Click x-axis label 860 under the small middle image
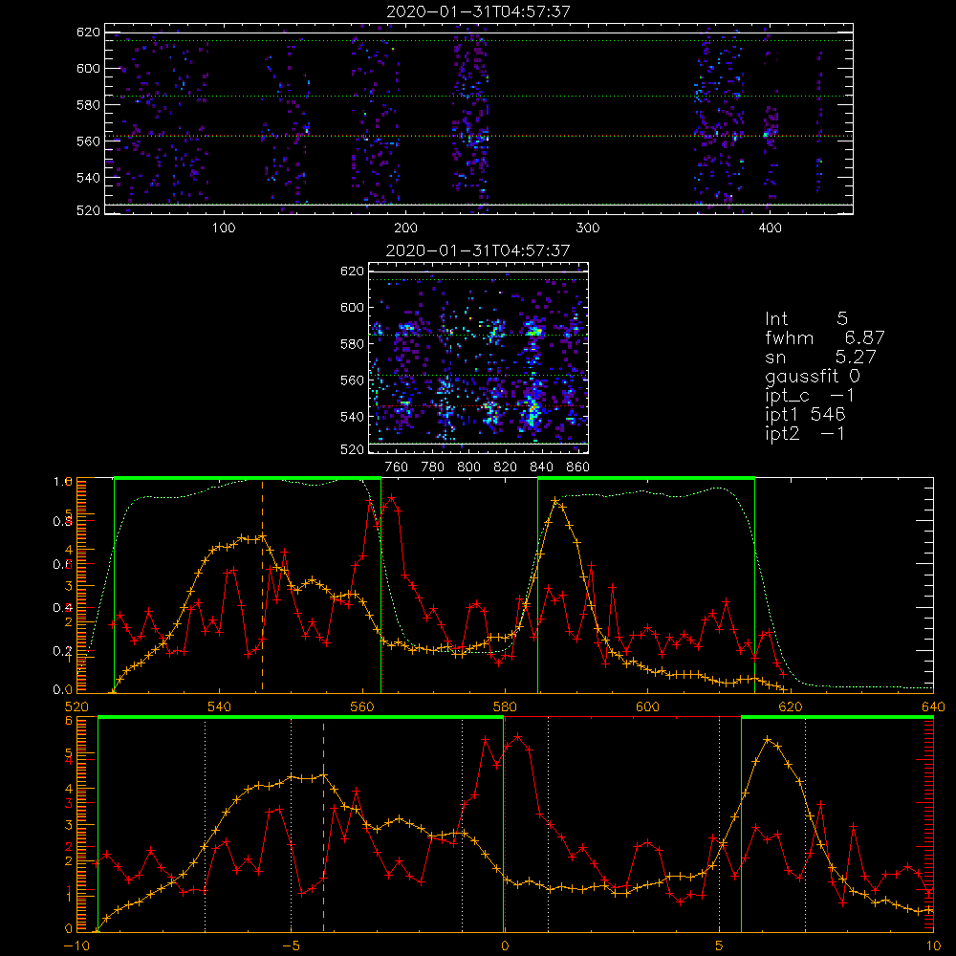The image size is (956, 956). click(578, 467)
